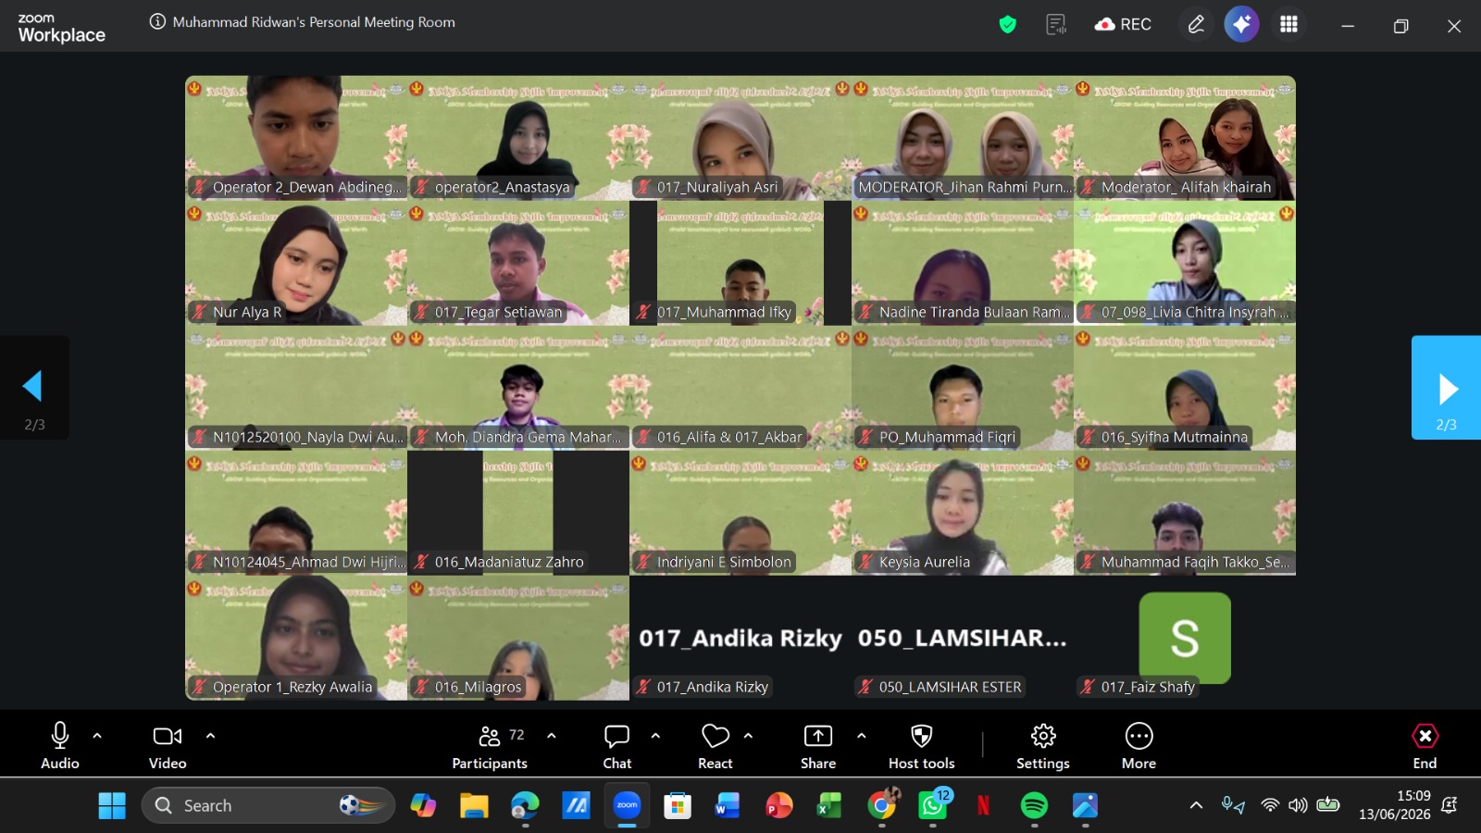1481x833 pixels.
Task: Click the red End meeting button
Action: (x=1425, y=745)
